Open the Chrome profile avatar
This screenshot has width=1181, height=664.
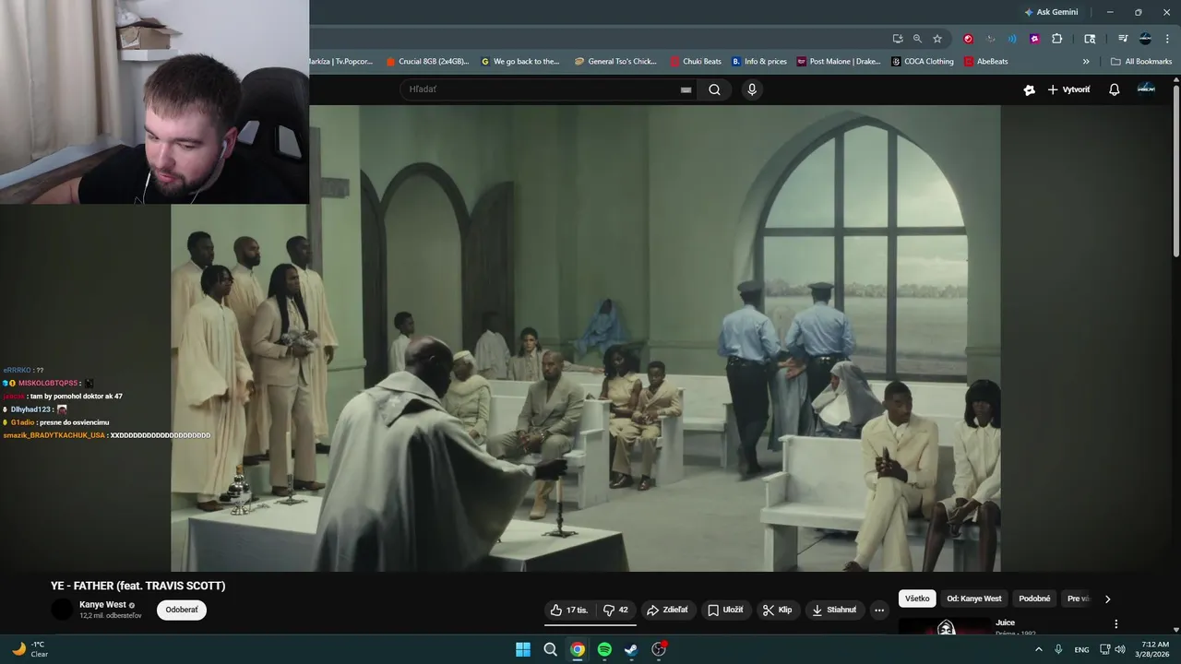(x=1145, y=39)
